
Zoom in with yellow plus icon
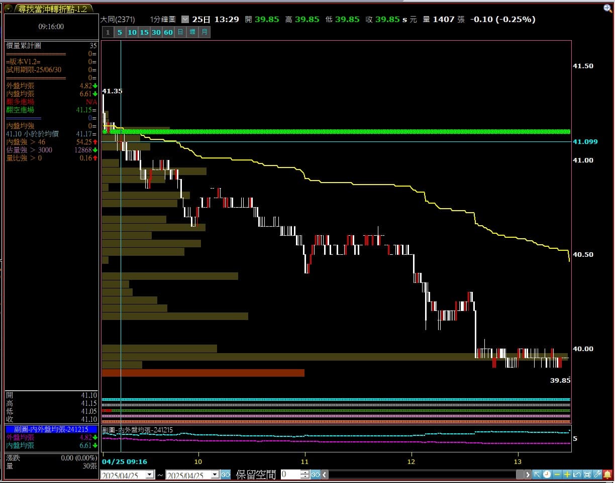tap(567, 474)
